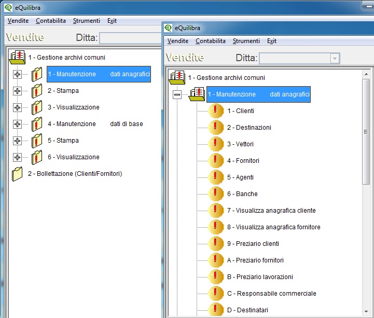The height and width of the screenshot is (318, 374).
Task: Expand 4 - Manutenzione dati di base
Action: click(17, 124)
